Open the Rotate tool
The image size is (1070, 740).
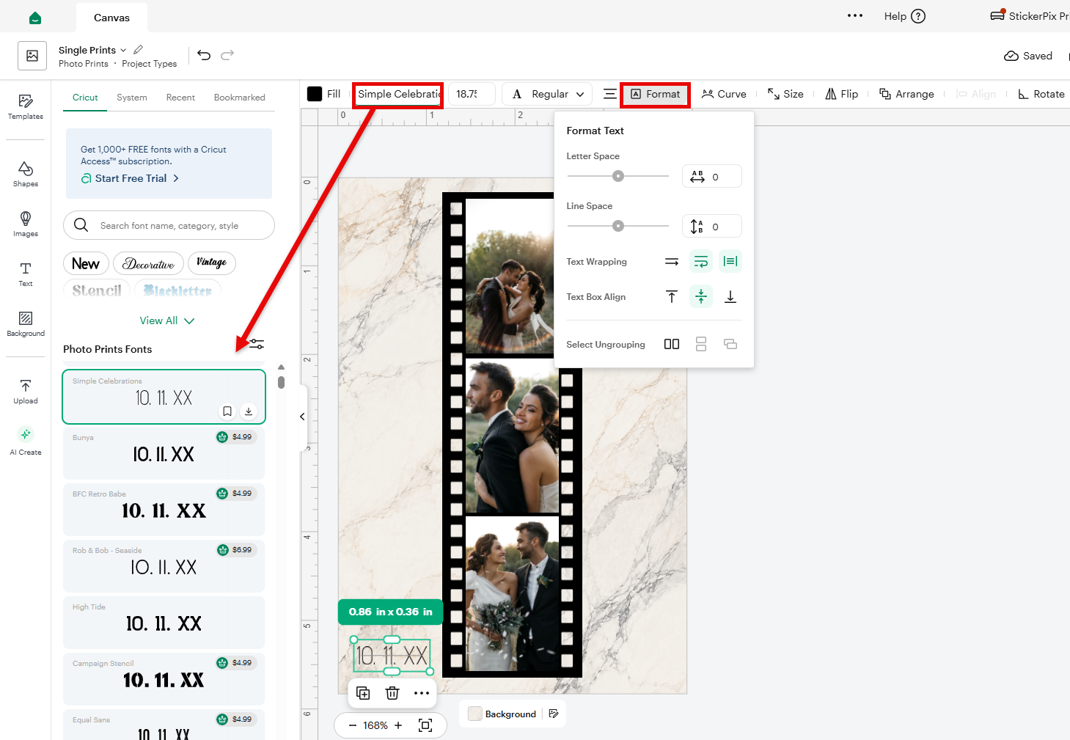point(1041,94)
